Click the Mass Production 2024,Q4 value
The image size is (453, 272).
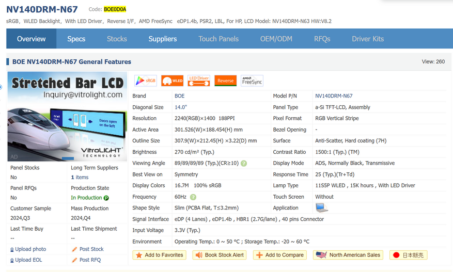click(81, 218)
